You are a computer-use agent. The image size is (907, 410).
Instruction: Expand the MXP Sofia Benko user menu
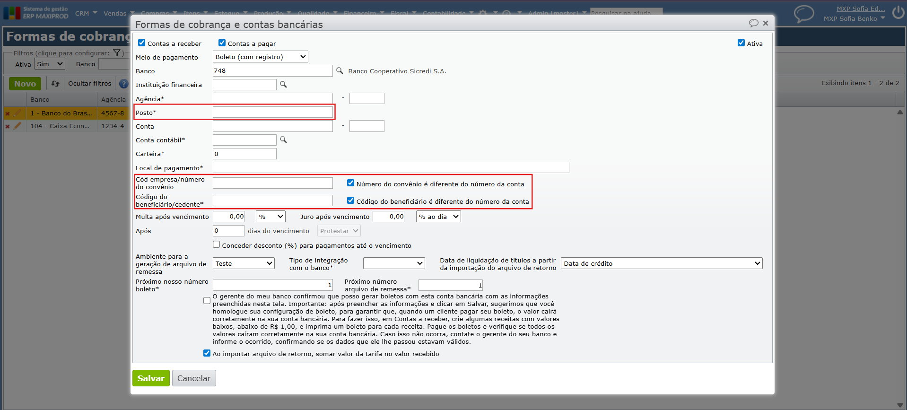[x=854, y=19]
